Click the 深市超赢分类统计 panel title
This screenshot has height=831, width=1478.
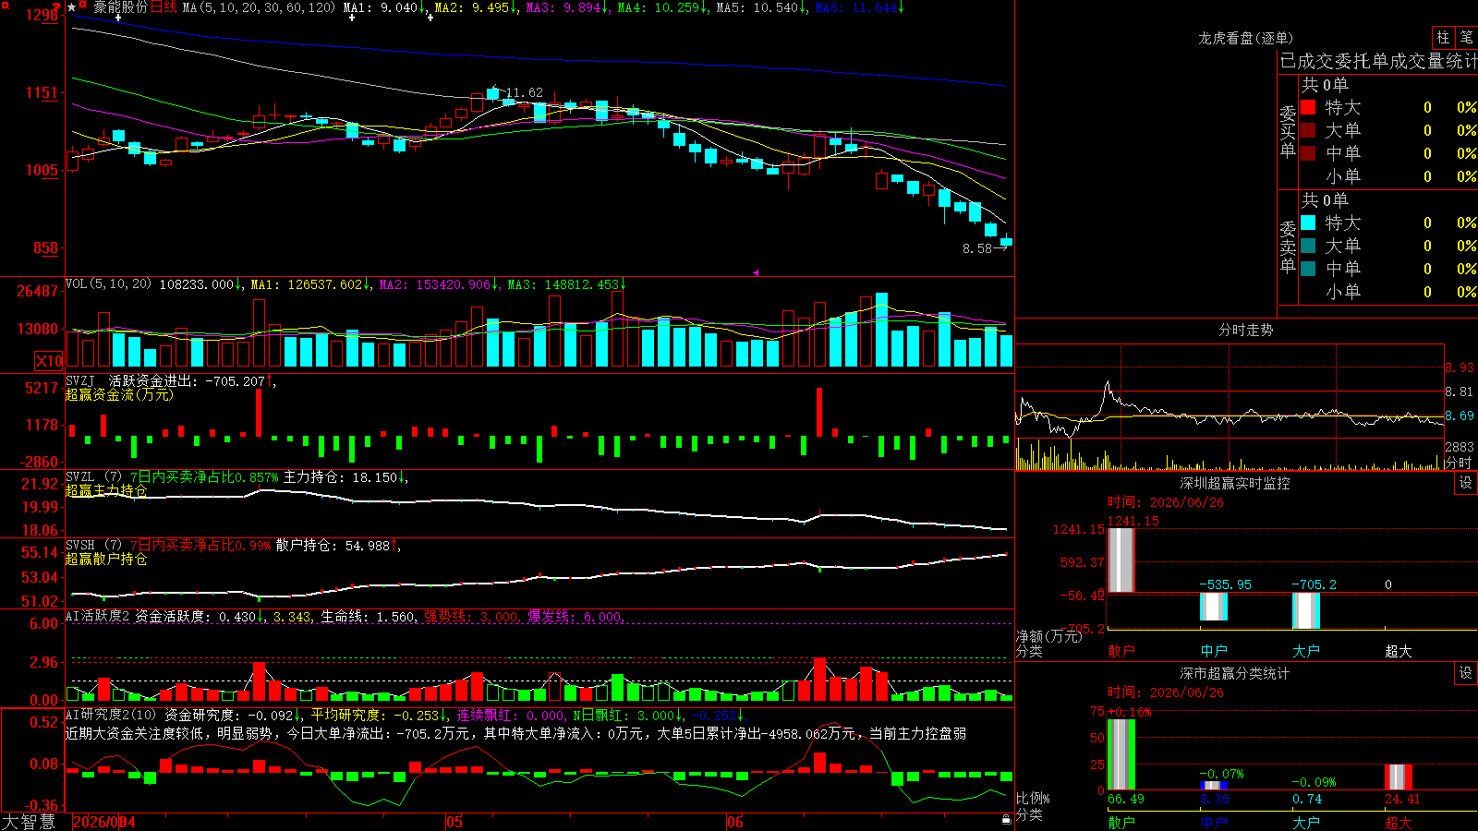click(x=1234, y=673)
